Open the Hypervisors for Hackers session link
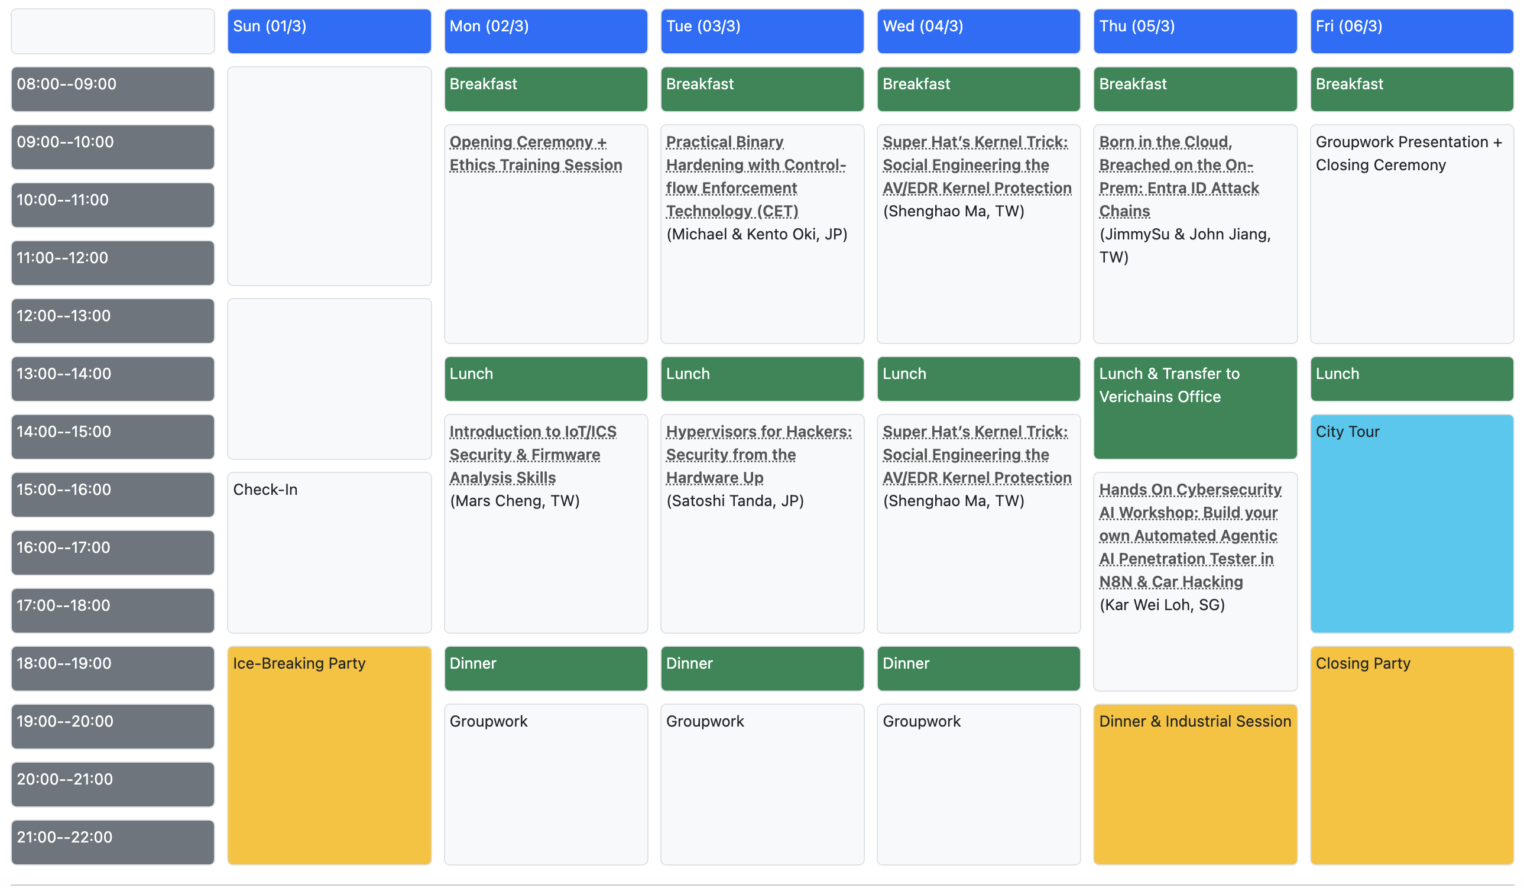The height and width of the screenshot is (888, 1524). (x=758, y=454)
